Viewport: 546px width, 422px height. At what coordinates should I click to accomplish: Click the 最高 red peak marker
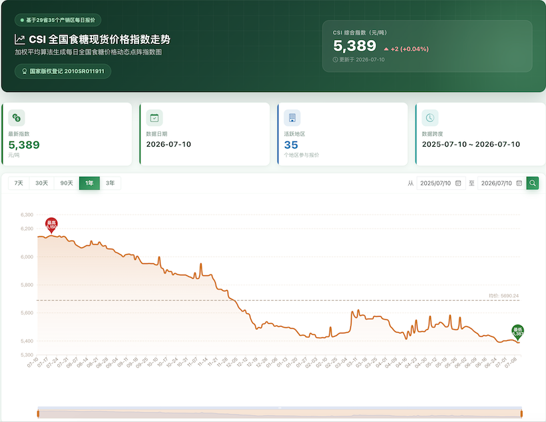coord(51,225)
